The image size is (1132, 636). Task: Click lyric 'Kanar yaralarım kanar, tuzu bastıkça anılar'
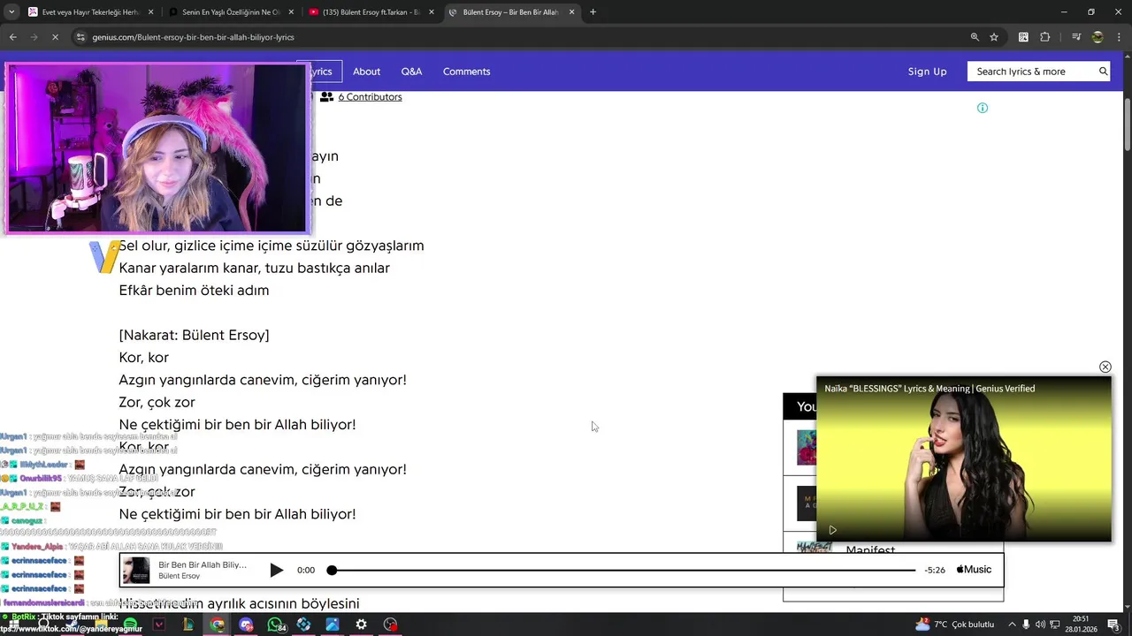click(254, 268)
